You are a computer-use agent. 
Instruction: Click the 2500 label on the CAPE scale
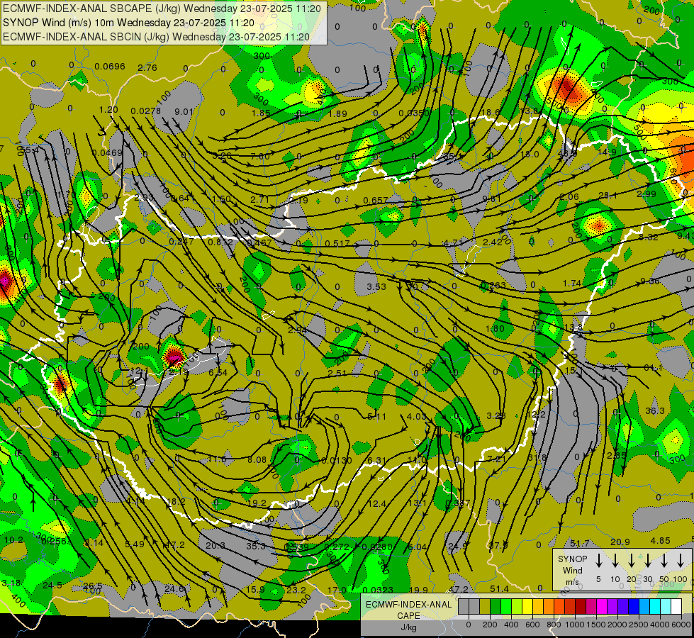tap(639, 625)
